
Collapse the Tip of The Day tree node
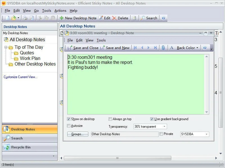pyautogui.click(x=6, y=47)
